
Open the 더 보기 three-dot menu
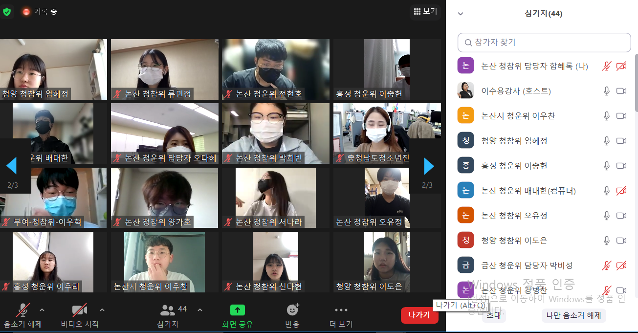coord(341,310)
